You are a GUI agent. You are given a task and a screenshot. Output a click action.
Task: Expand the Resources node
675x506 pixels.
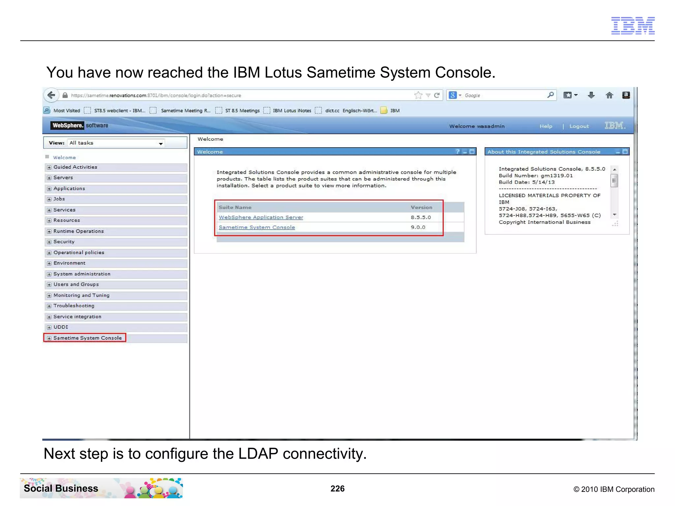point(49,220)
